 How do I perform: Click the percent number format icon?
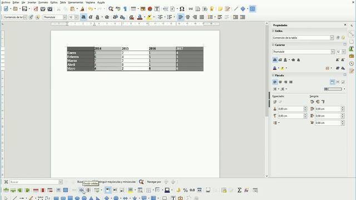(x=185, y=190)
